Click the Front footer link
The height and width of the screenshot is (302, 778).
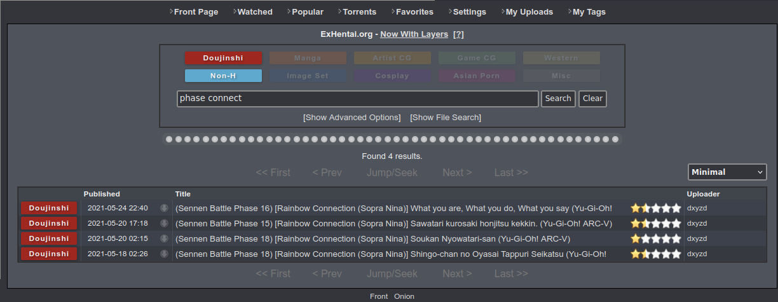(379, 296)
